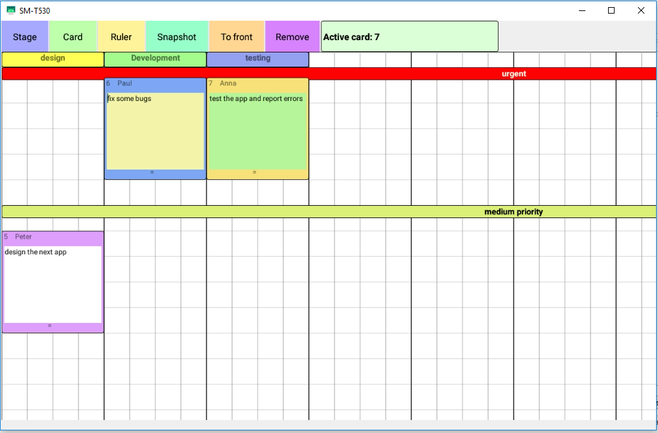Select the design stage header
Screen dimensions: 658x433
(52, 58)
